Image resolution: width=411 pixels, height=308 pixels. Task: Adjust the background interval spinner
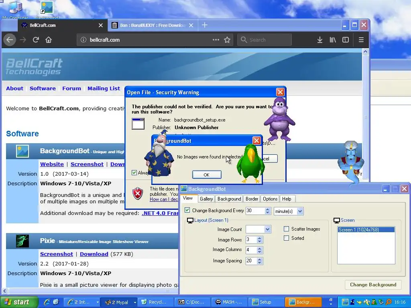267,211
